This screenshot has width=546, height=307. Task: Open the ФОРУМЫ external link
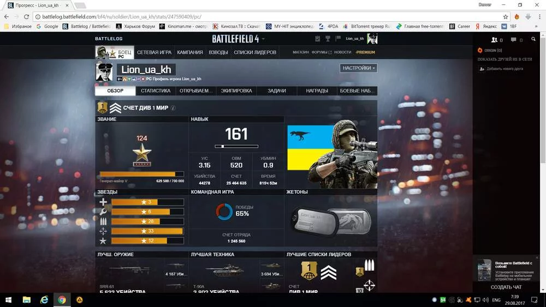(x=322, y=52)
